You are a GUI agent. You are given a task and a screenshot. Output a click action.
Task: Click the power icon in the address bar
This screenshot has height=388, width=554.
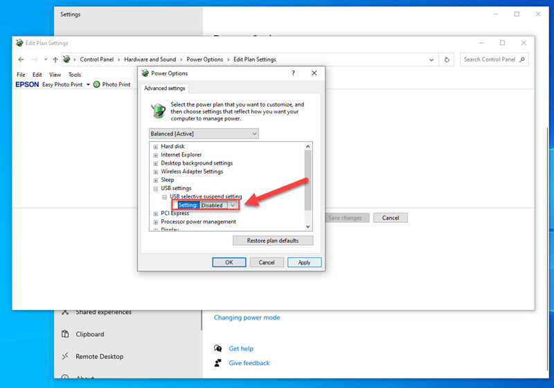pyautogui.click(x=66, y=59)
